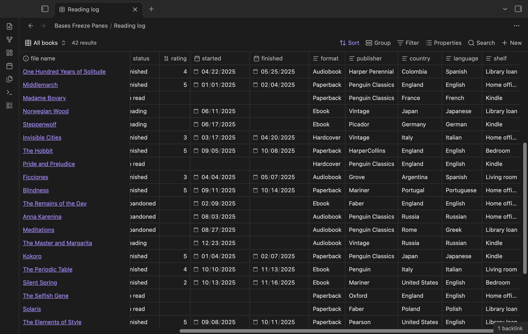This screenshot has height=334, width=528.
Task: Click the started column header
Action: pyautogui.click(x=220, y=58)
